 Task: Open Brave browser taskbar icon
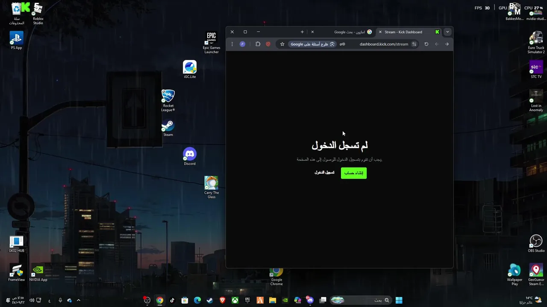tap(222, 300)
